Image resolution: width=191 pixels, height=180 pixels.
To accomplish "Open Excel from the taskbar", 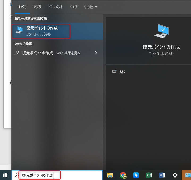I will coord(149,175).
